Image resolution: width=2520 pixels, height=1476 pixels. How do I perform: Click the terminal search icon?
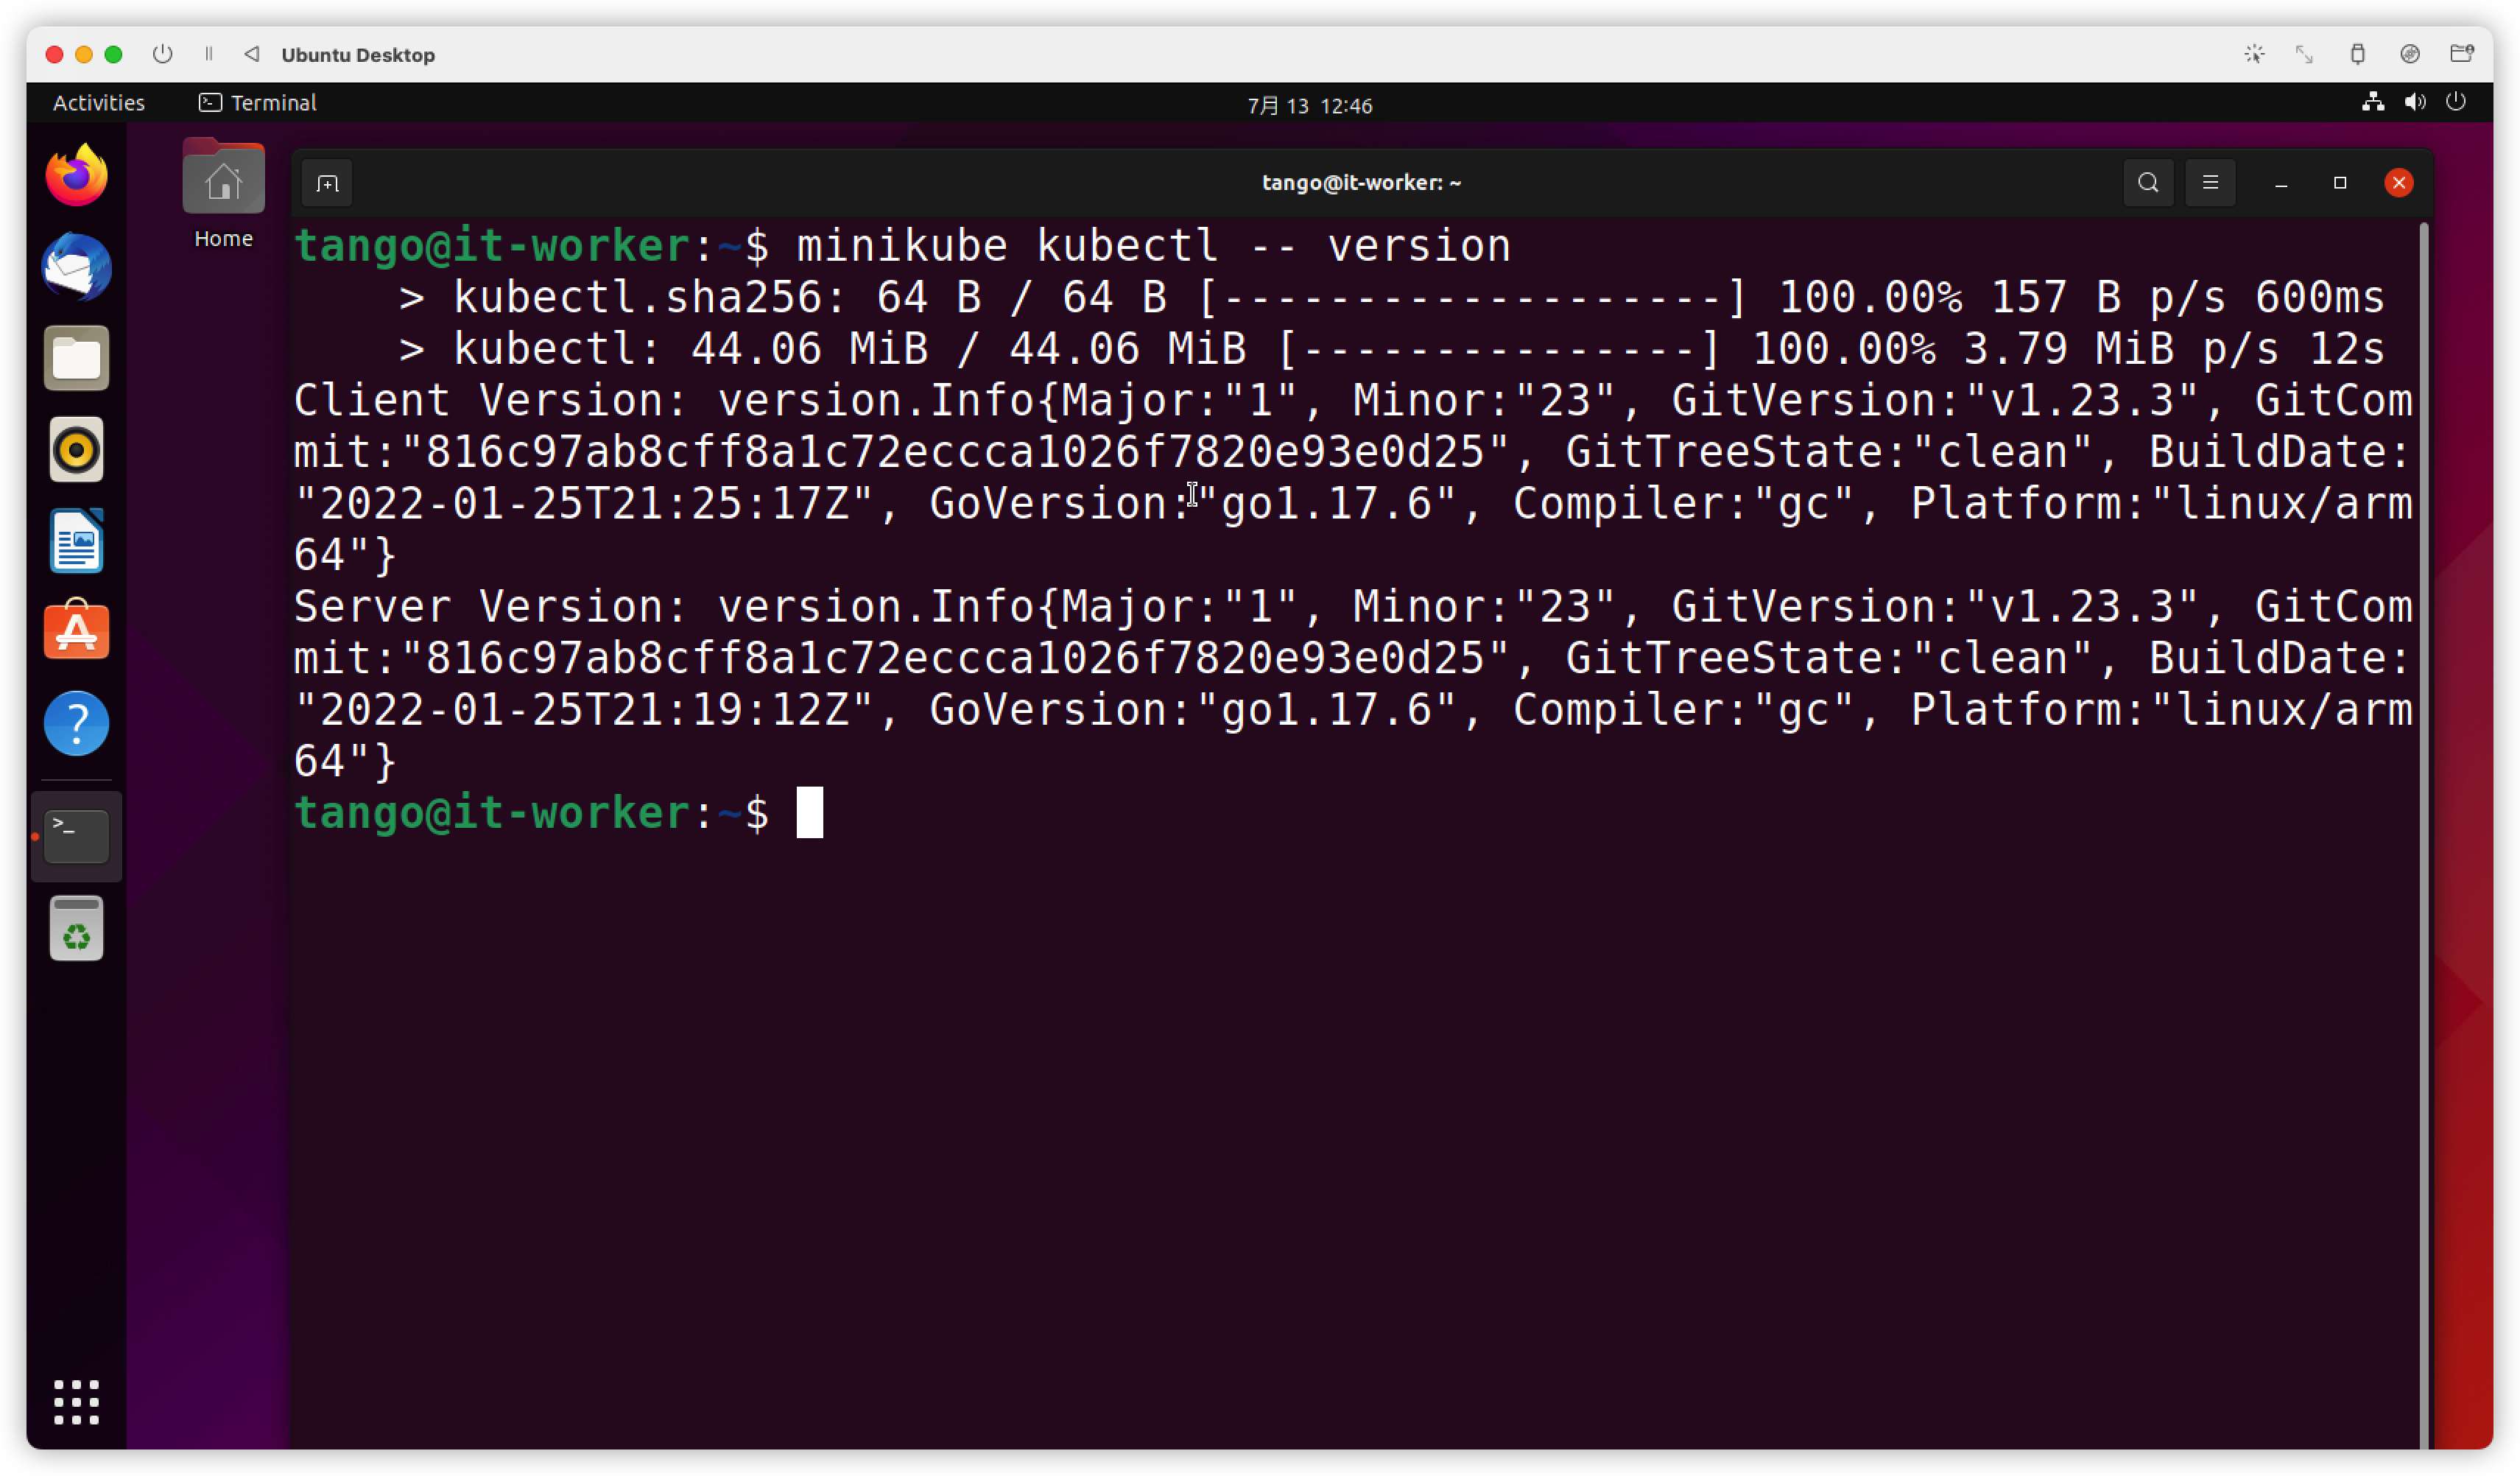tap(2148, 183)
